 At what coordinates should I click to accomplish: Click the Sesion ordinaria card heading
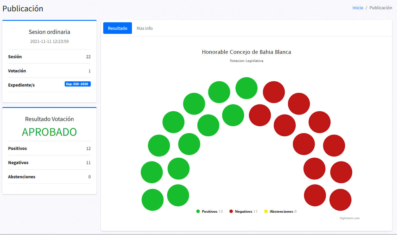coord(49,32)
